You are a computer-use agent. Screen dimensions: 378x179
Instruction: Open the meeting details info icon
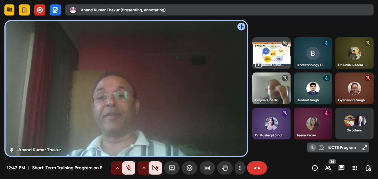tap(315, 168)
